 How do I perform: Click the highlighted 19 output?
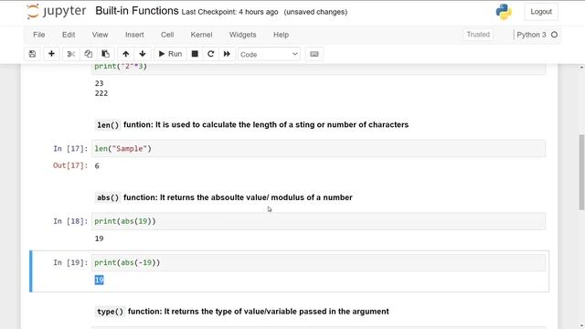[100, 280]
